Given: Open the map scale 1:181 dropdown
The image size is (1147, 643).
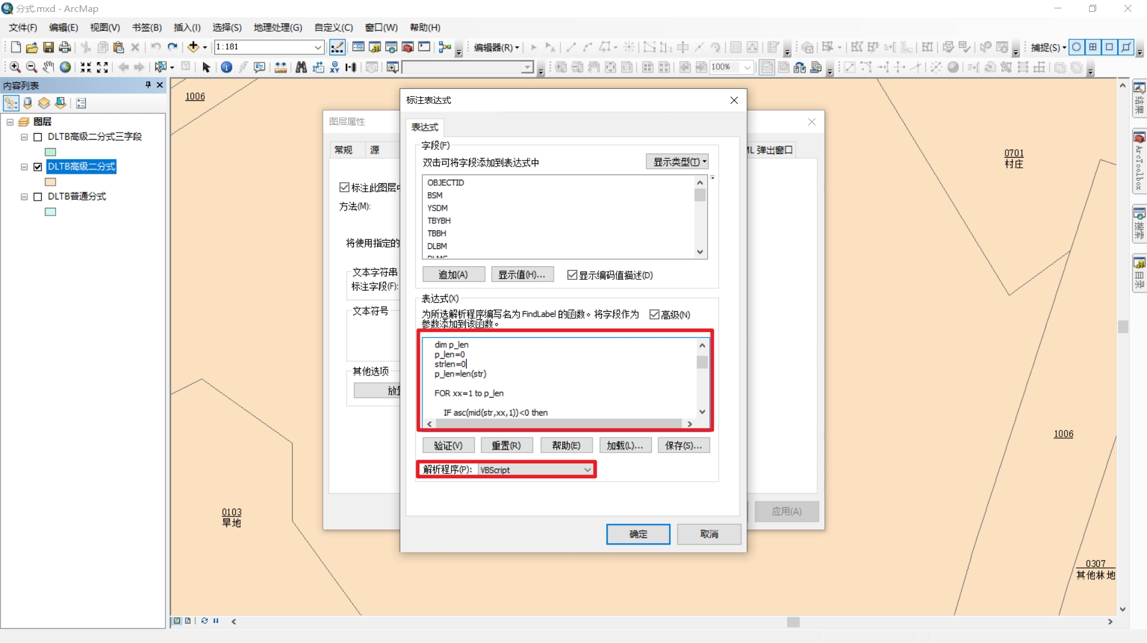Looking at the screenshot, I should point(318,47).
